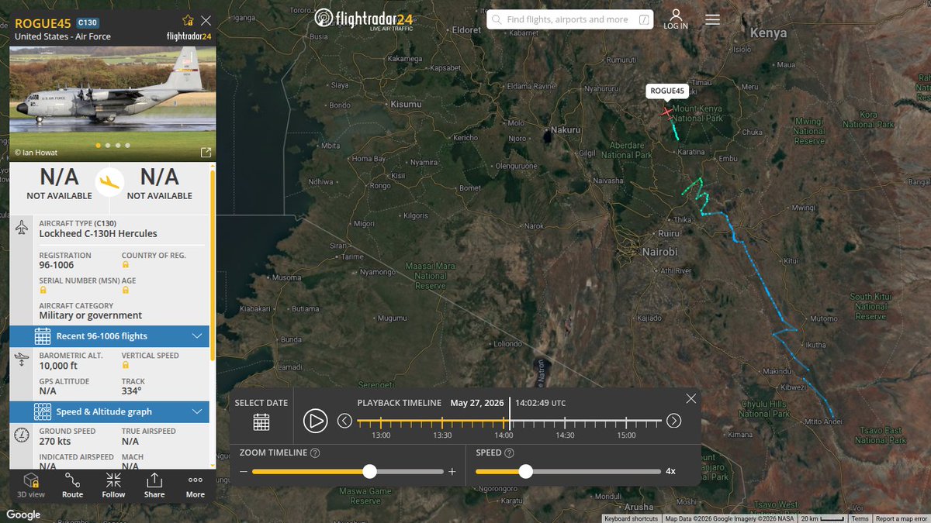Viewport: 931px width, 523px height.
Task: Click the locked Age icon
Action: click(125, 290)
